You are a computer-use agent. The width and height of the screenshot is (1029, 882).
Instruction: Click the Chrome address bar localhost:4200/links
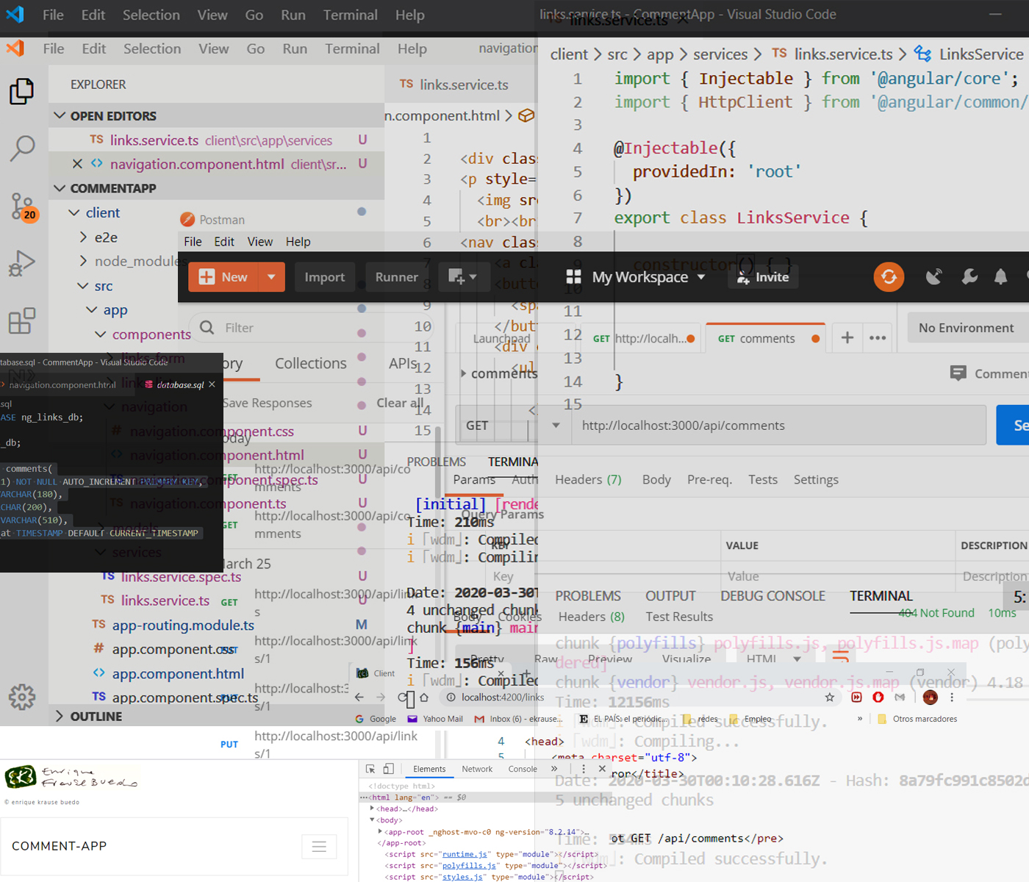503,698
